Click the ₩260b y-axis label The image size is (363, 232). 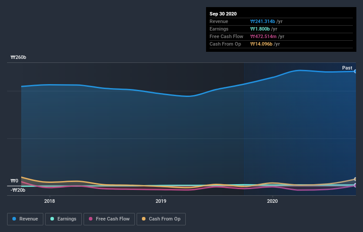(x=18, y=57)
